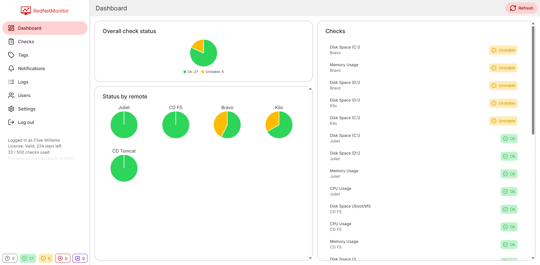
Task: Click the green Ok counter showing 27
Action: (28, 258)
